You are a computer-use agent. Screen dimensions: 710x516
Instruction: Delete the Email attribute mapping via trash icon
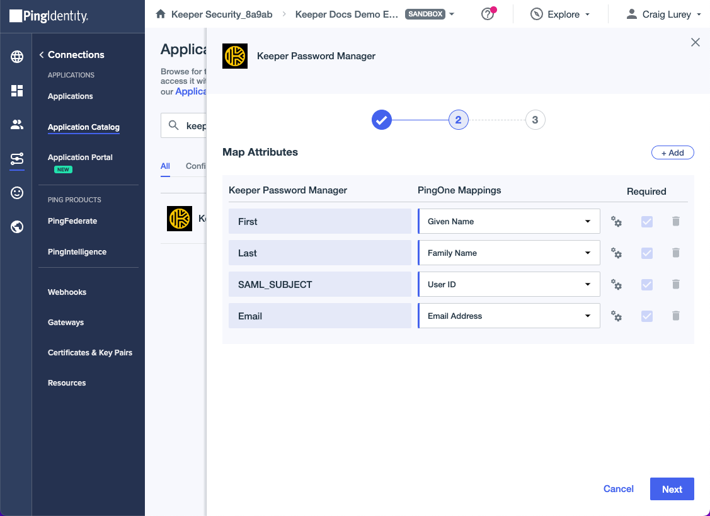tap(675, 316)
